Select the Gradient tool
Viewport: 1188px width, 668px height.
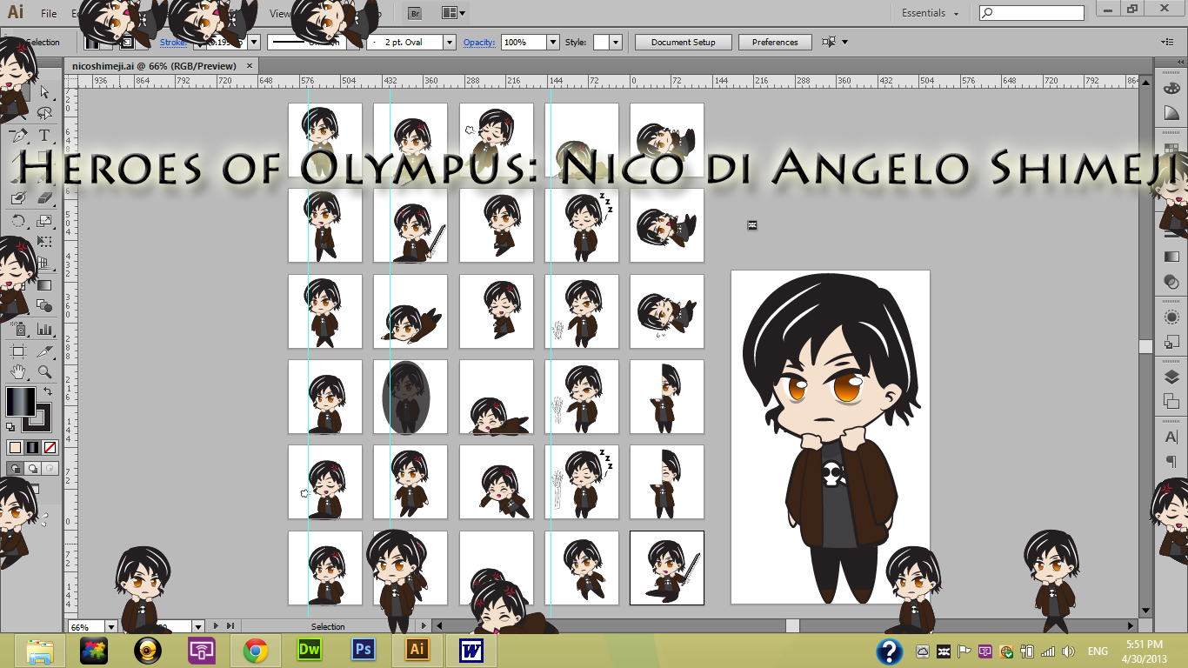tap(45, 284)
